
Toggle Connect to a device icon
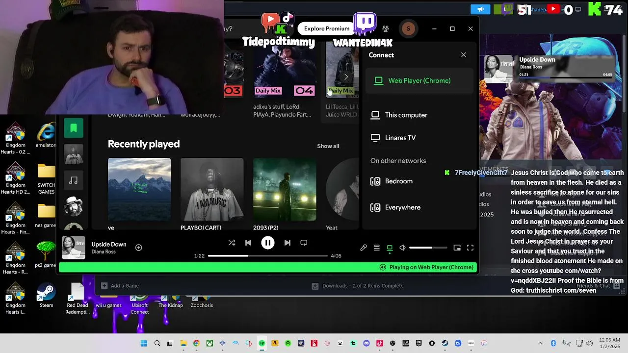point(390,248)
